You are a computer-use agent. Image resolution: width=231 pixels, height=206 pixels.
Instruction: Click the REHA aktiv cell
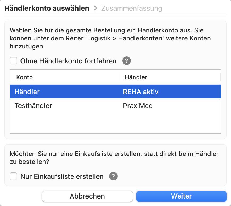140,91
